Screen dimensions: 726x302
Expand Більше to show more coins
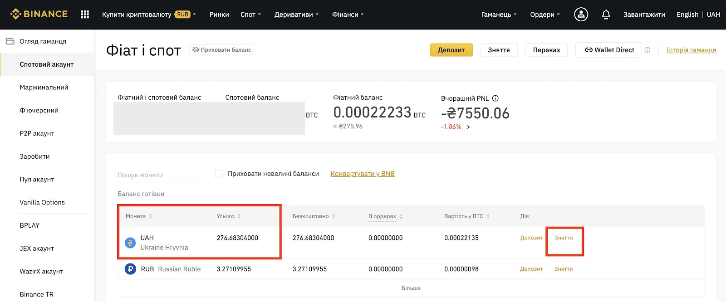pyautogui.click(x=411, y=288)
